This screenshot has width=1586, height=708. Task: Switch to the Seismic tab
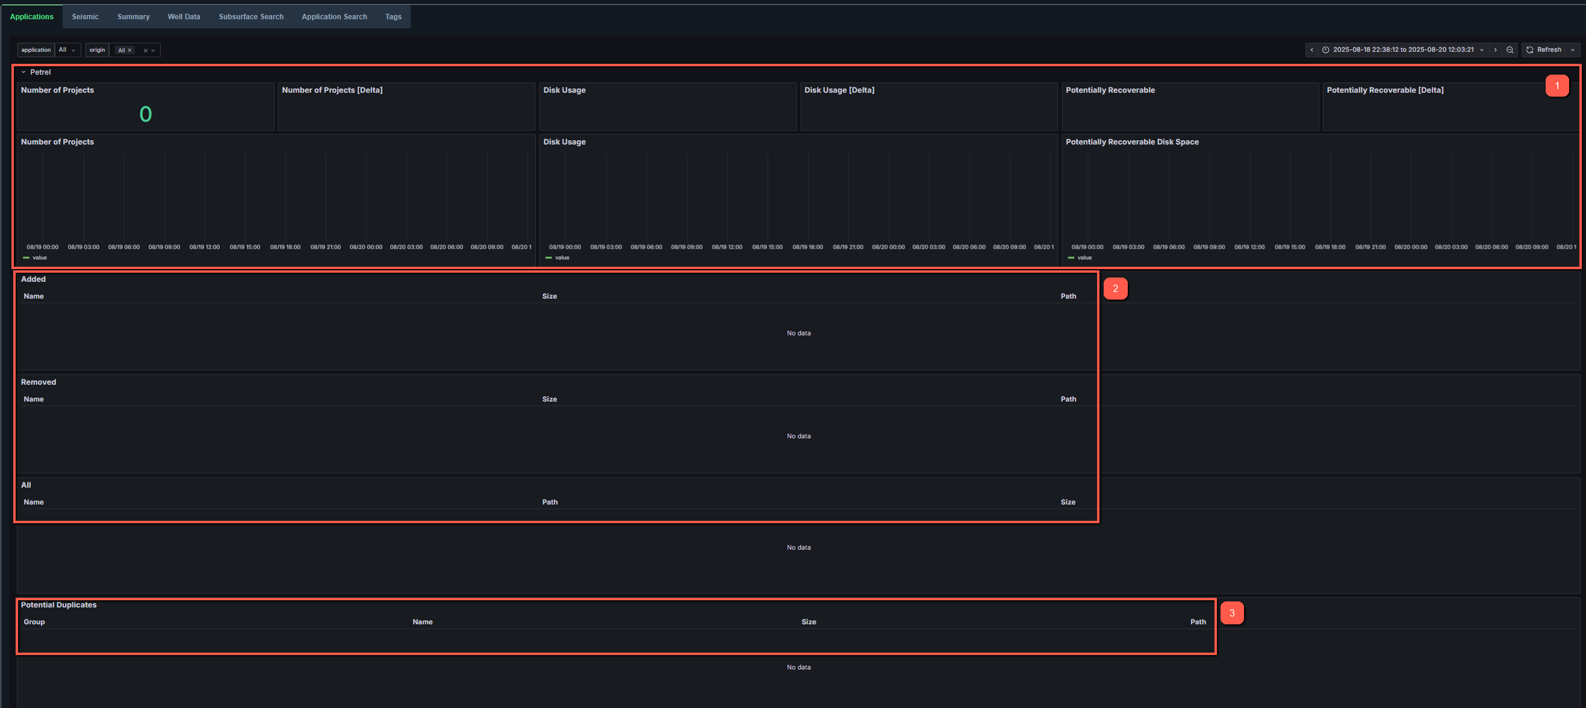85,17
